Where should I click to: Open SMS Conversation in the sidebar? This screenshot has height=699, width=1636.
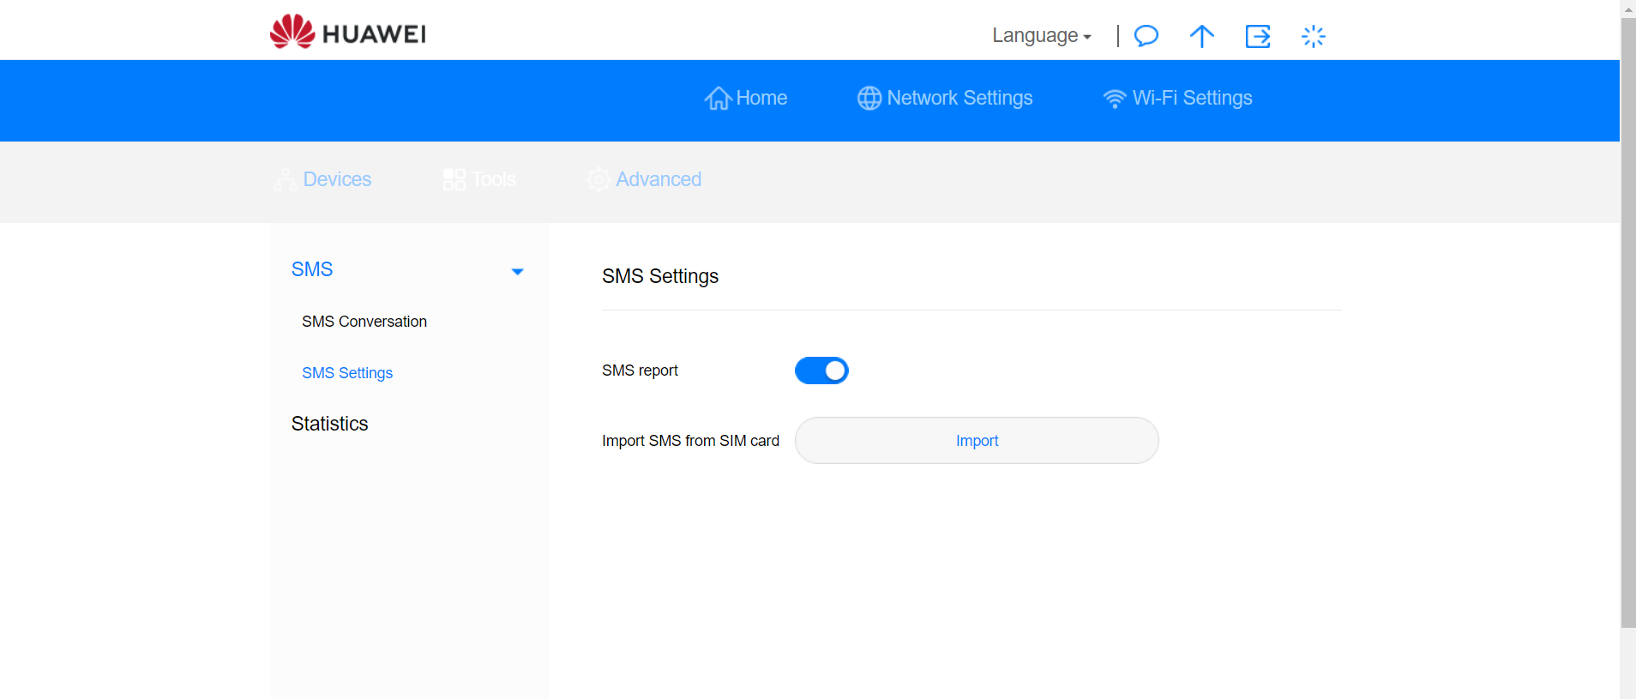[x=364, y=322]
